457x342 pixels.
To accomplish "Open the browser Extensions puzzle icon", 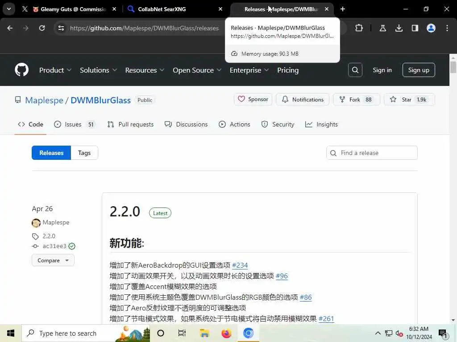I will (359, 28).
